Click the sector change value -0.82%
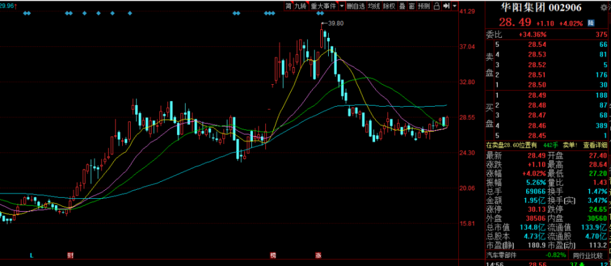Image resolution: width=611 pixels, height=266 pixels. 555,256
